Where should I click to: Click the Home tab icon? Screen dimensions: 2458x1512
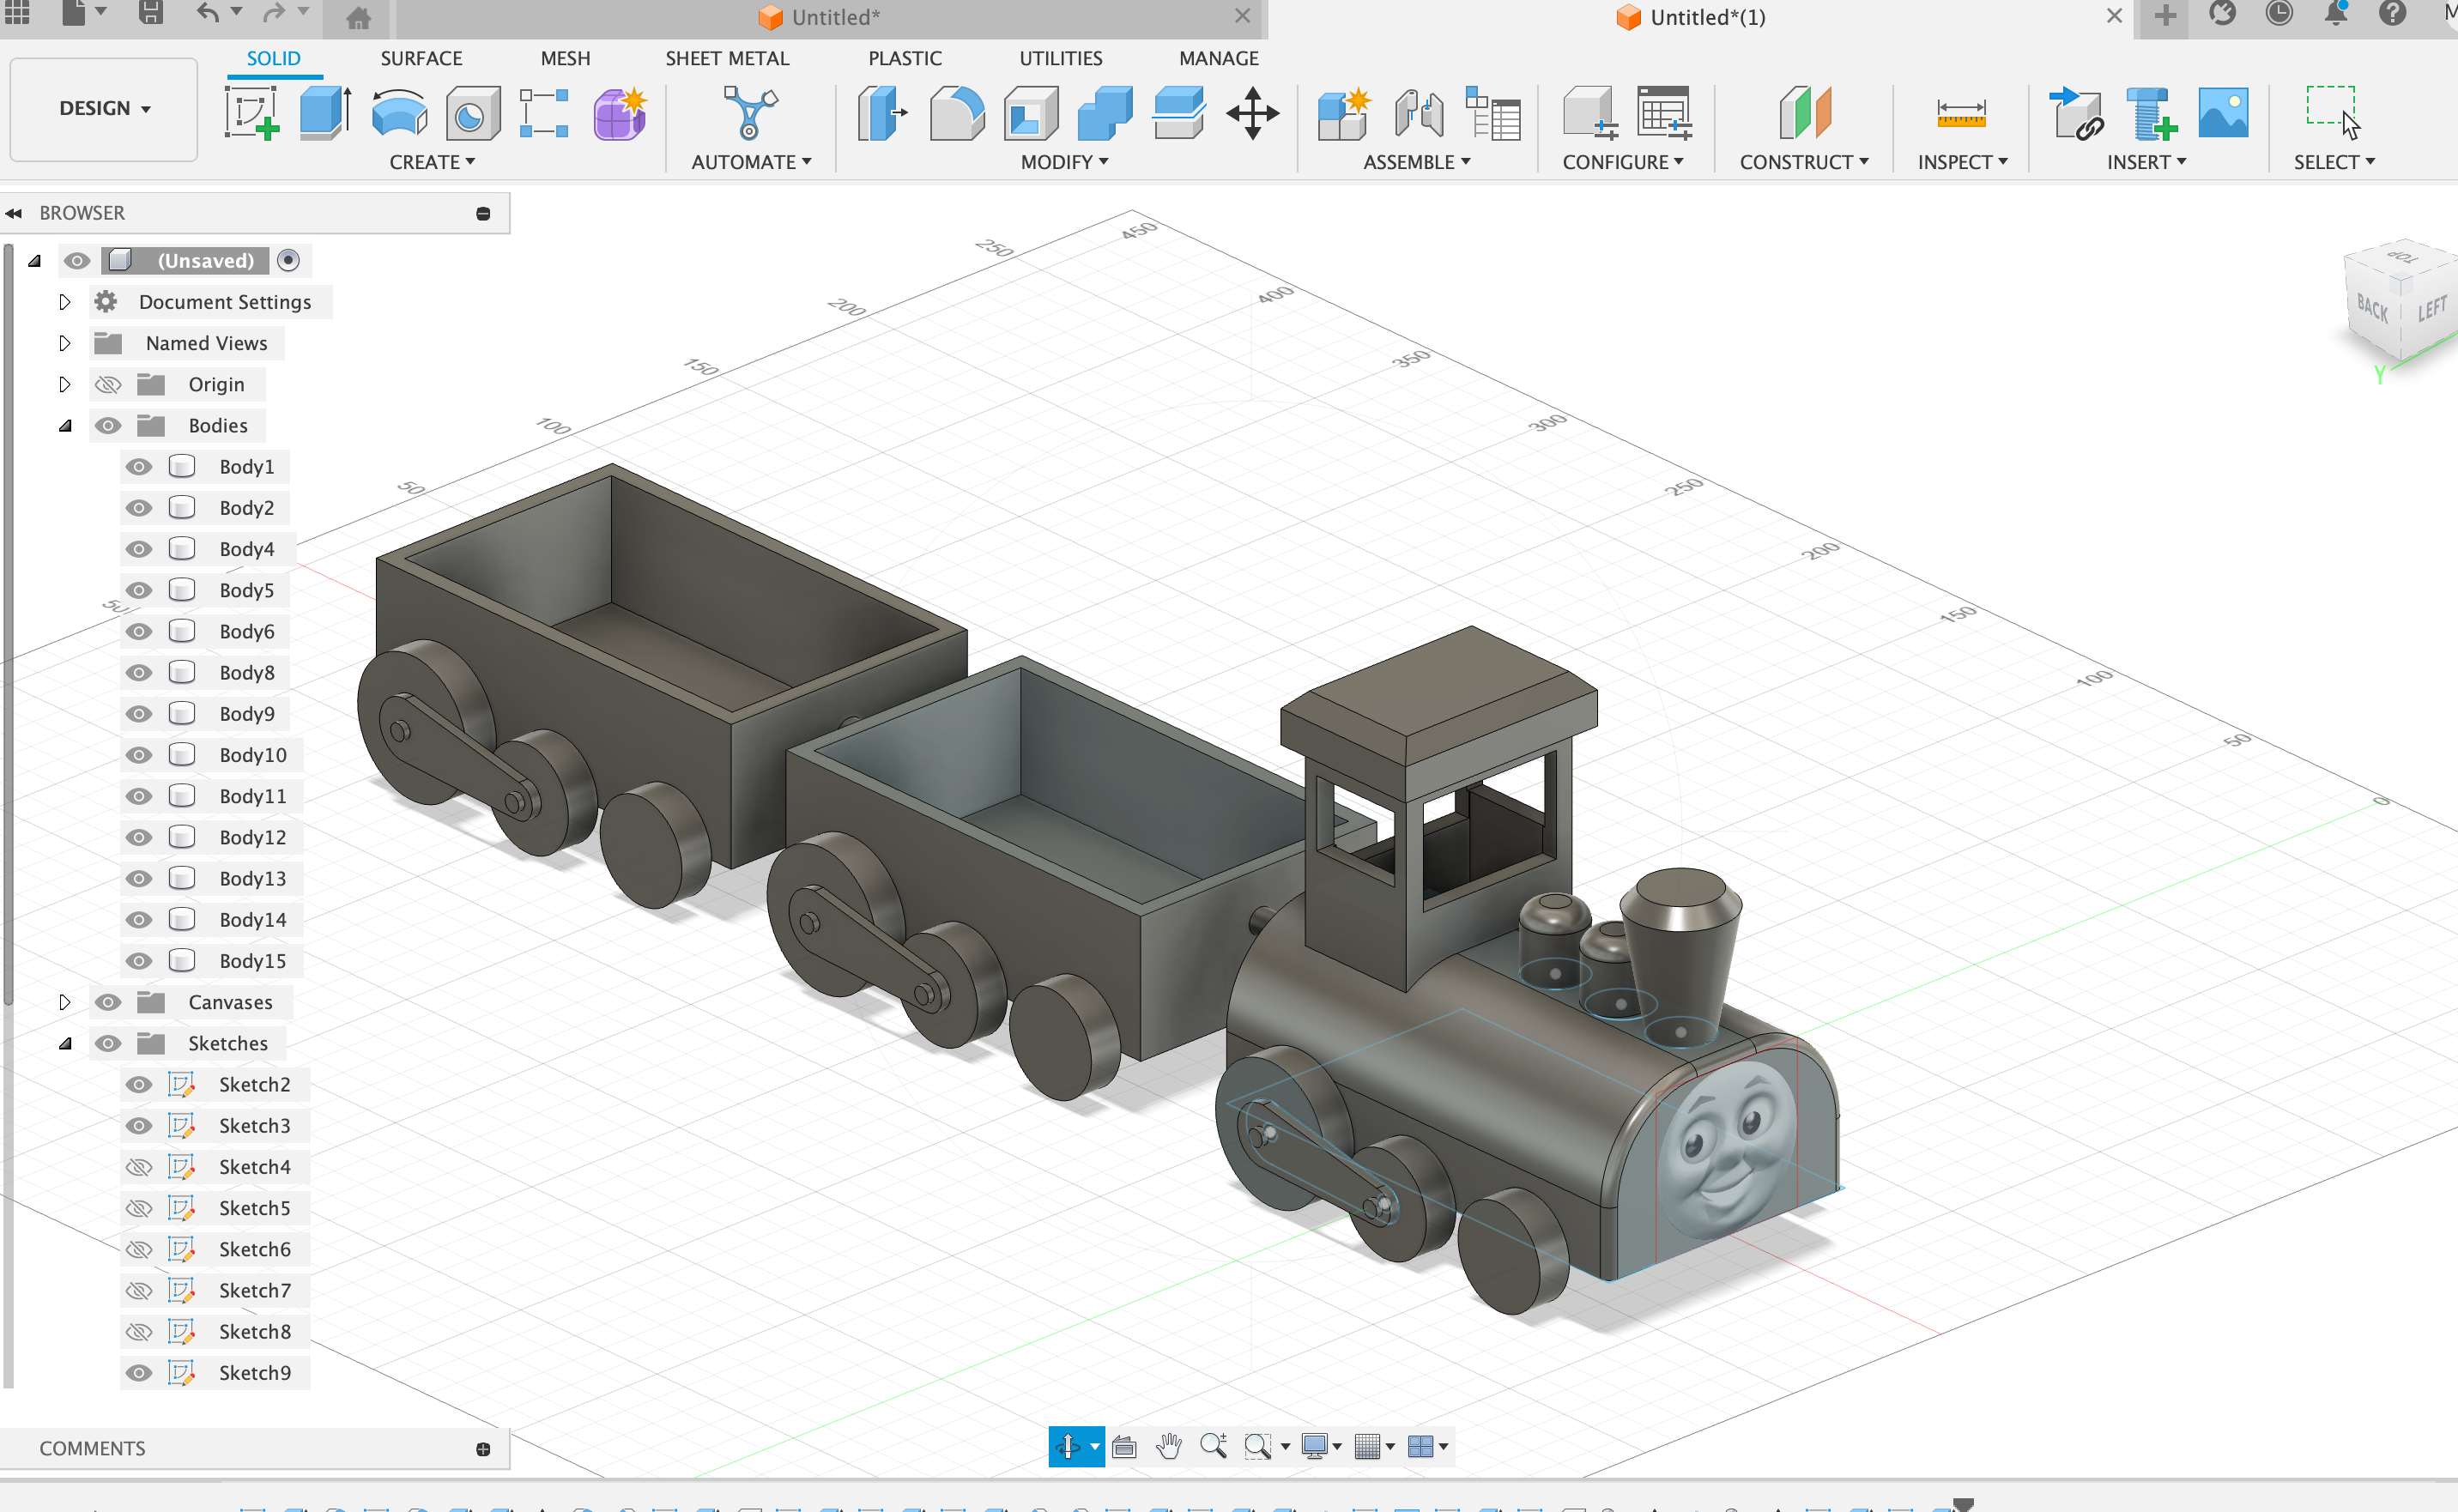coord(358,17)
